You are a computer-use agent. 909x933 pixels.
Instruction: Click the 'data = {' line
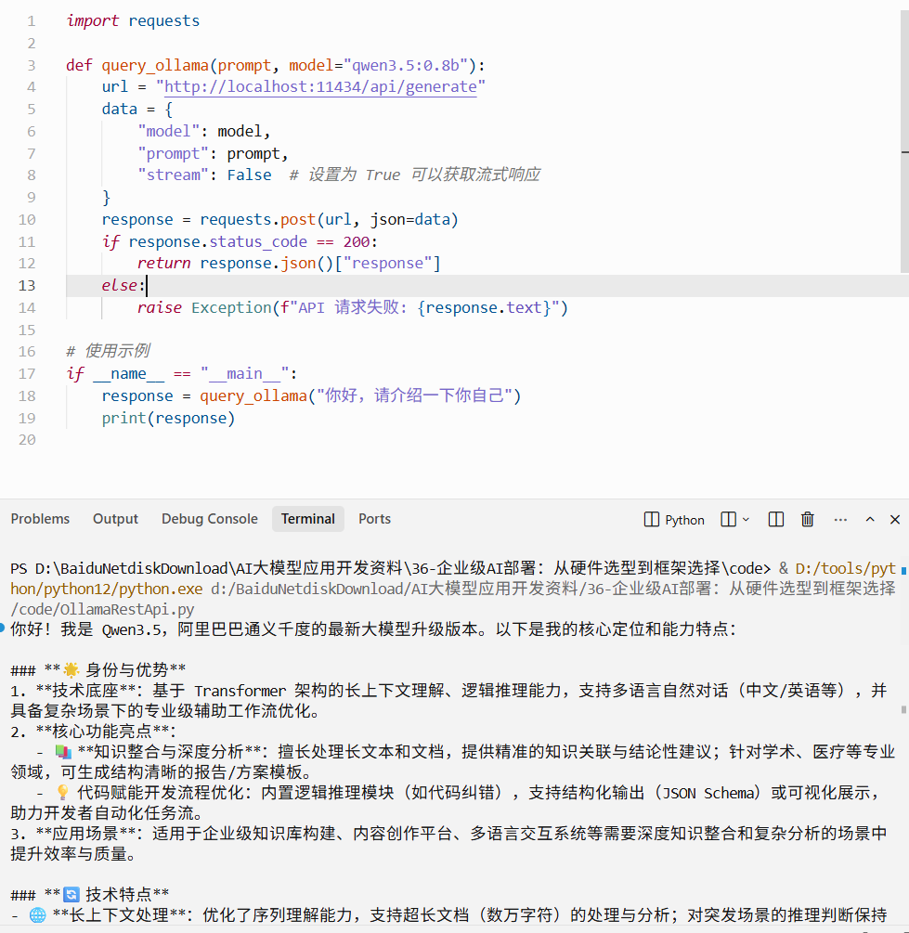pyautogui.click(x=136, y=109)
